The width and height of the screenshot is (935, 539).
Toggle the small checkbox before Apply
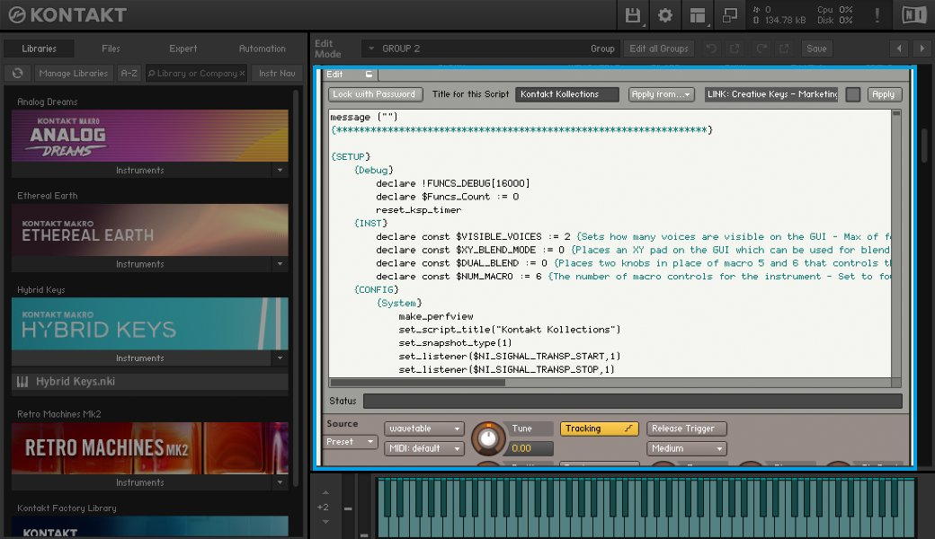tap(852, 94)
